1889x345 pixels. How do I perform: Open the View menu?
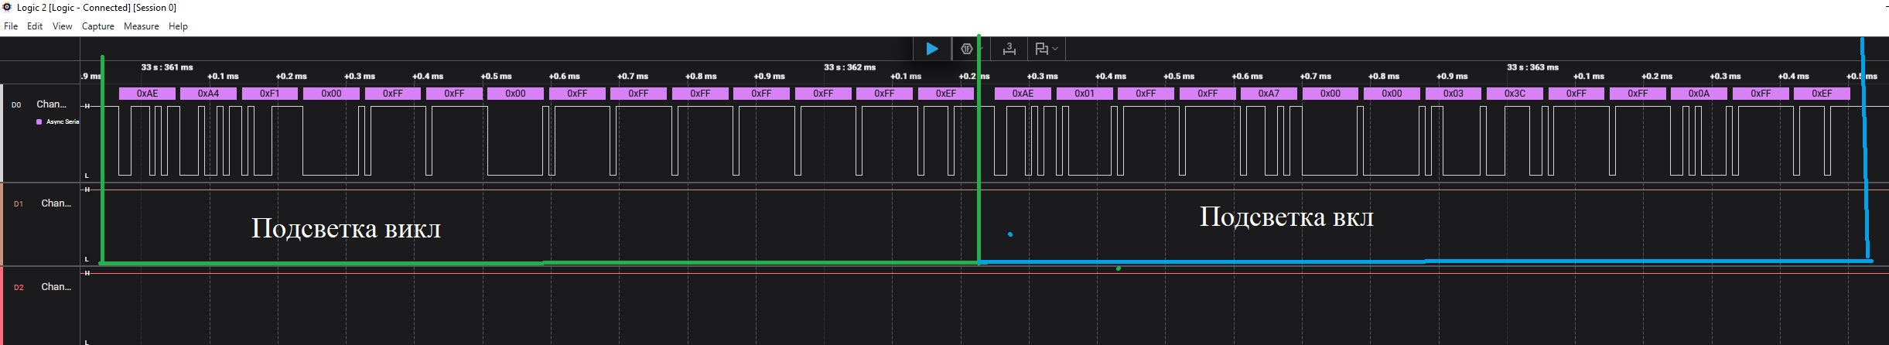pyautogui.click(x=62, y=26)
